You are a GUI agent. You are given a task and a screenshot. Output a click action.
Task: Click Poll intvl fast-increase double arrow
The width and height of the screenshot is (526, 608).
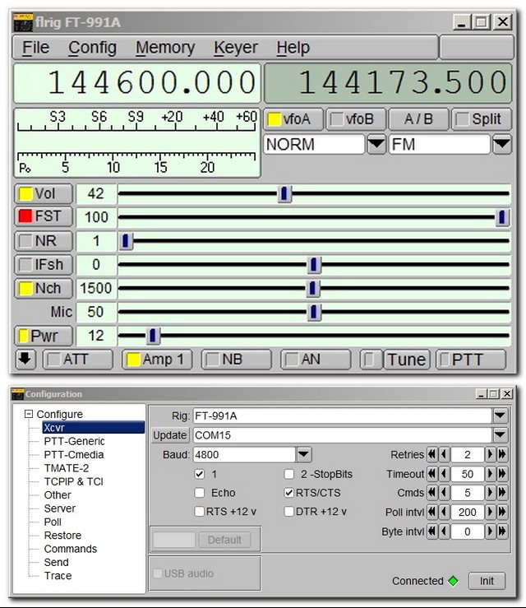coord(502,513)
